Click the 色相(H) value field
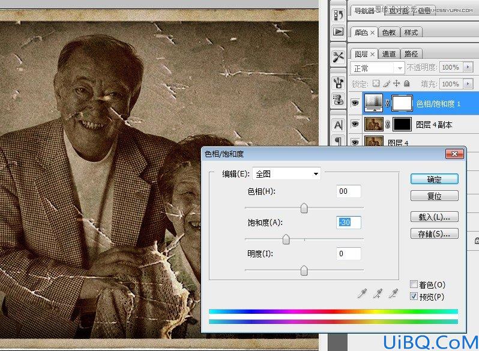This screenshot has height=351, width=479. pyautogui.click(x=349, y=191)
